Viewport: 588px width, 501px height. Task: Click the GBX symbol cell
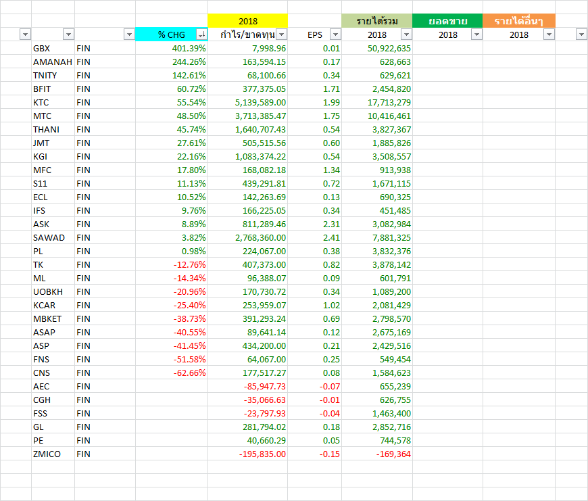coord(53,49)
